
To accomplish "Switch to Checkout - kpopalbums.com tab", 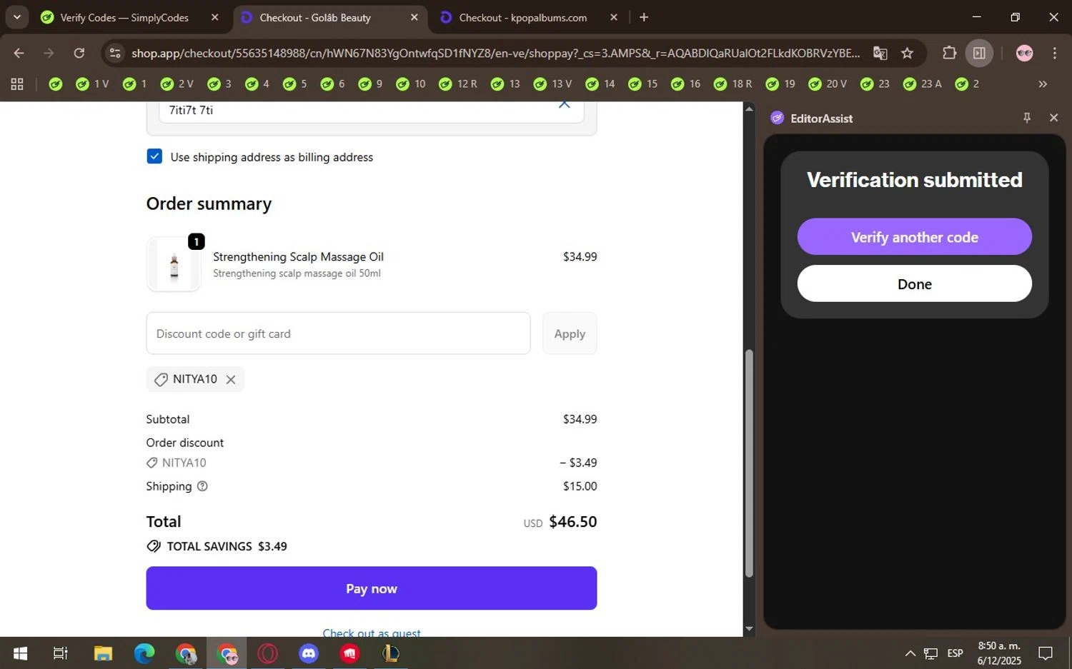I will 523,17.
